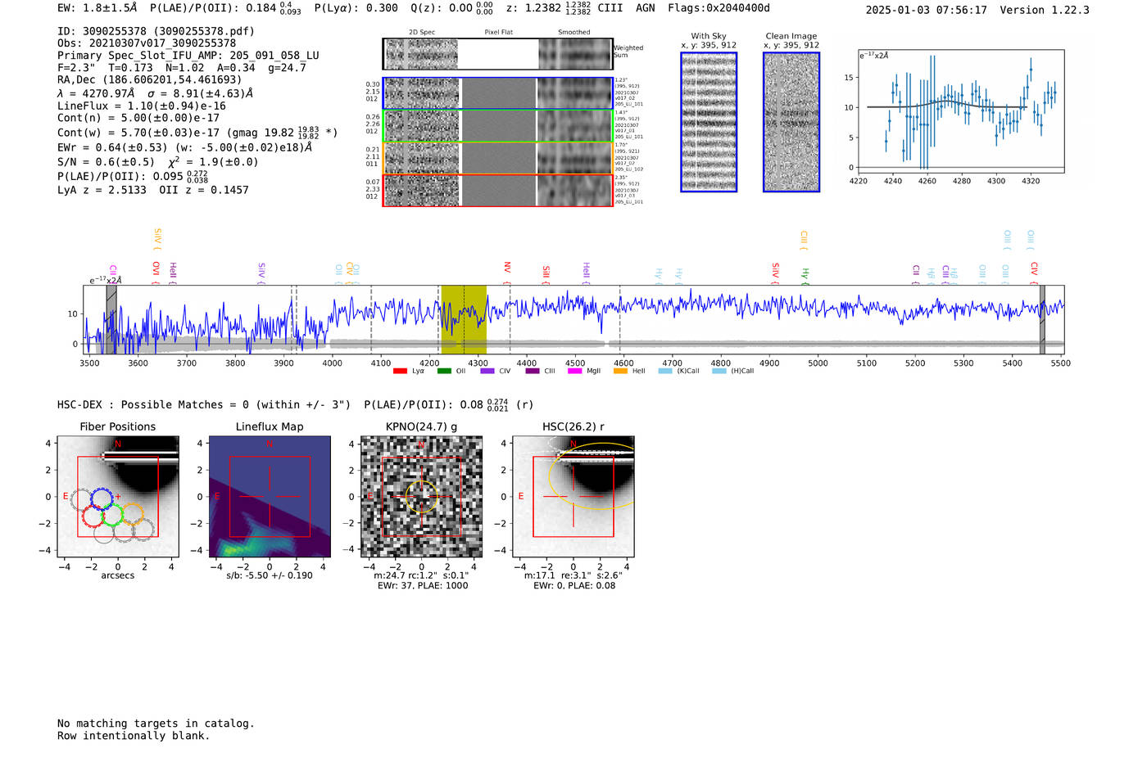Click the red SiII line label

pyautogui.click(x=546, y=272)
